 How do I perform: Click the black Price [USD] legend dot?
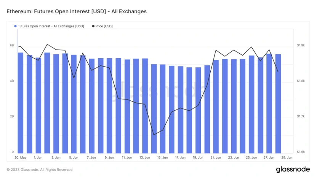pyautogui.click(x=93, y=26)
